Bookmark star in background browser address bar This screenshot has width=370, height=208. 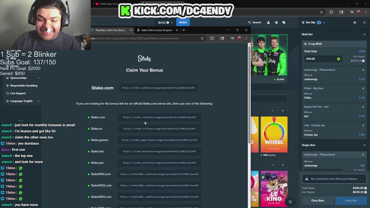click(x=321, y=12)
